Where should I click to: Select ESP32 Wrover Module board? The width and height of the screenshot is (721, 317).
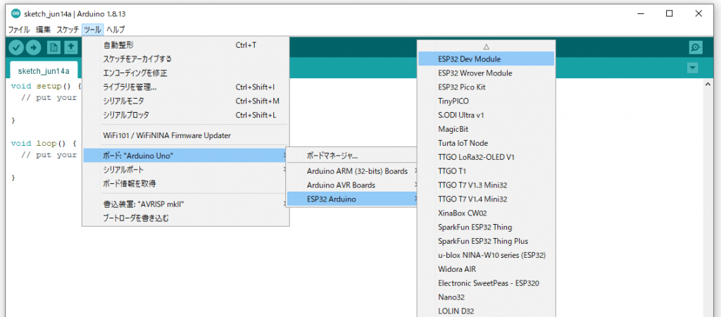coord(475,73)
